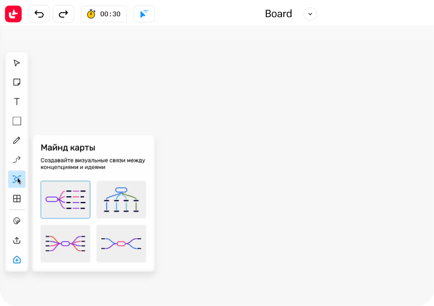Image resolution: width=434 pixels, height=306 pixels.
Task: Click the red app logo
Action: (13, 14)
